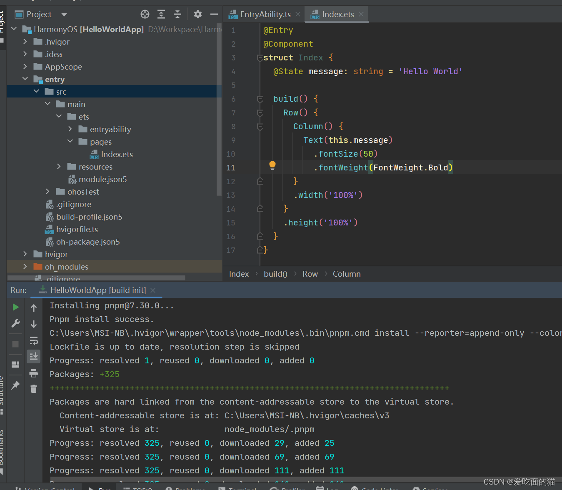Expand the hvigor folder
This screenshot has width=562, height=490.
point(25,254)
